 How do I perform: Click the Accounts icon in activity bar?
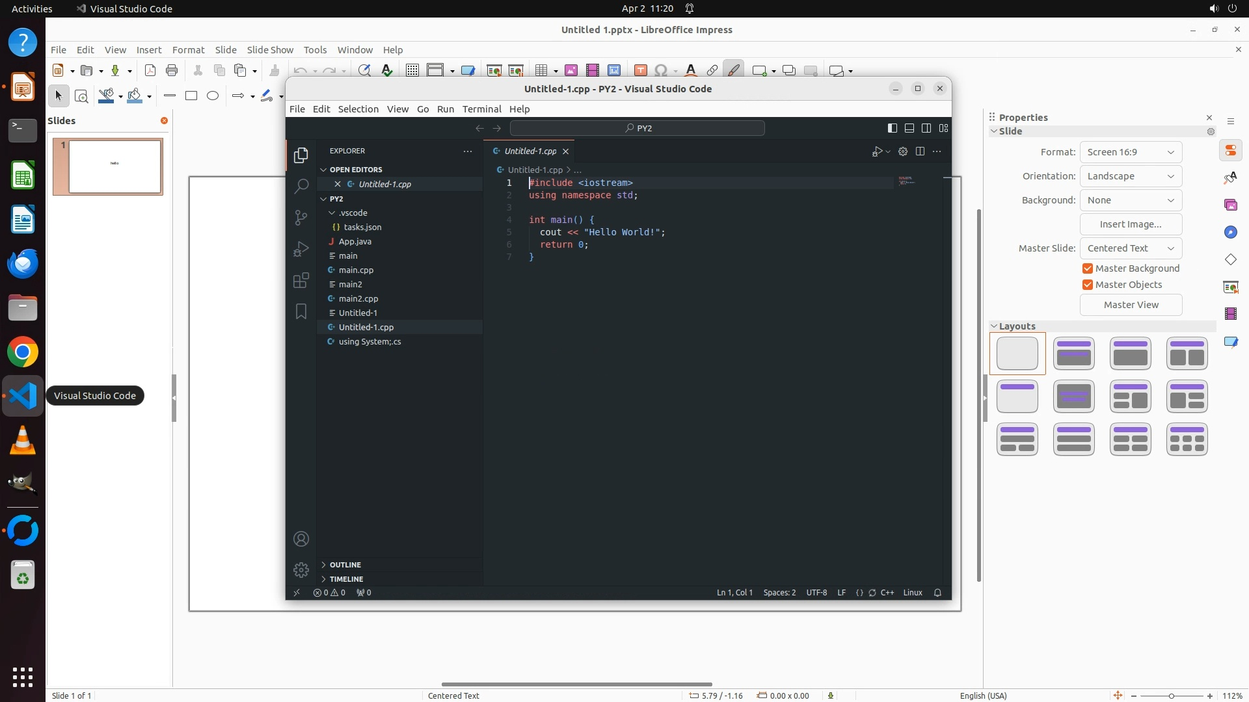[x=301, y=539]
